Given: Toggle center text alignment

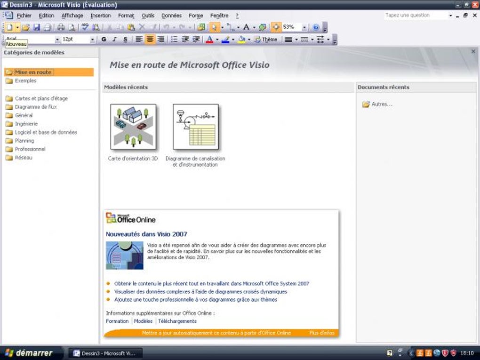Looking at the screenshot, I should (150, 39).
